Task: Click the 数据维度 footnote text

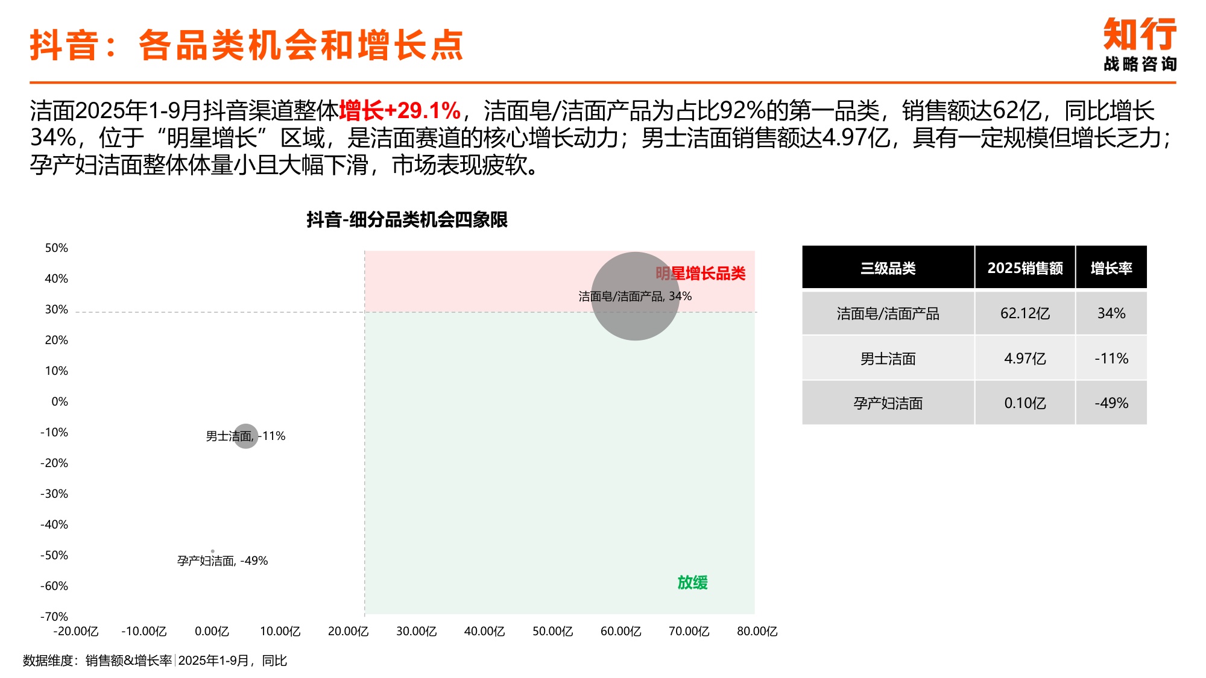Action: coord(155,661)
